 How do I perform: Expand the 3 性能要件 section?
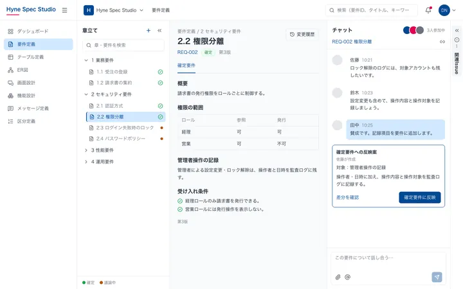point(86,150)
